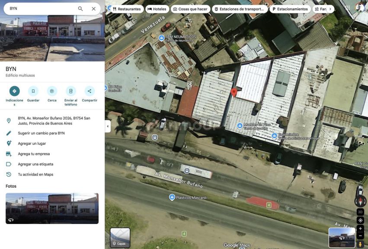
Task: Select Agregar un lugar
Action: tap(32, 144)
